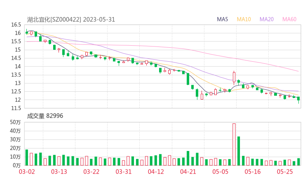Click the 12.5 price axis label
Screen dimensions: 305x181
(16, 91)
